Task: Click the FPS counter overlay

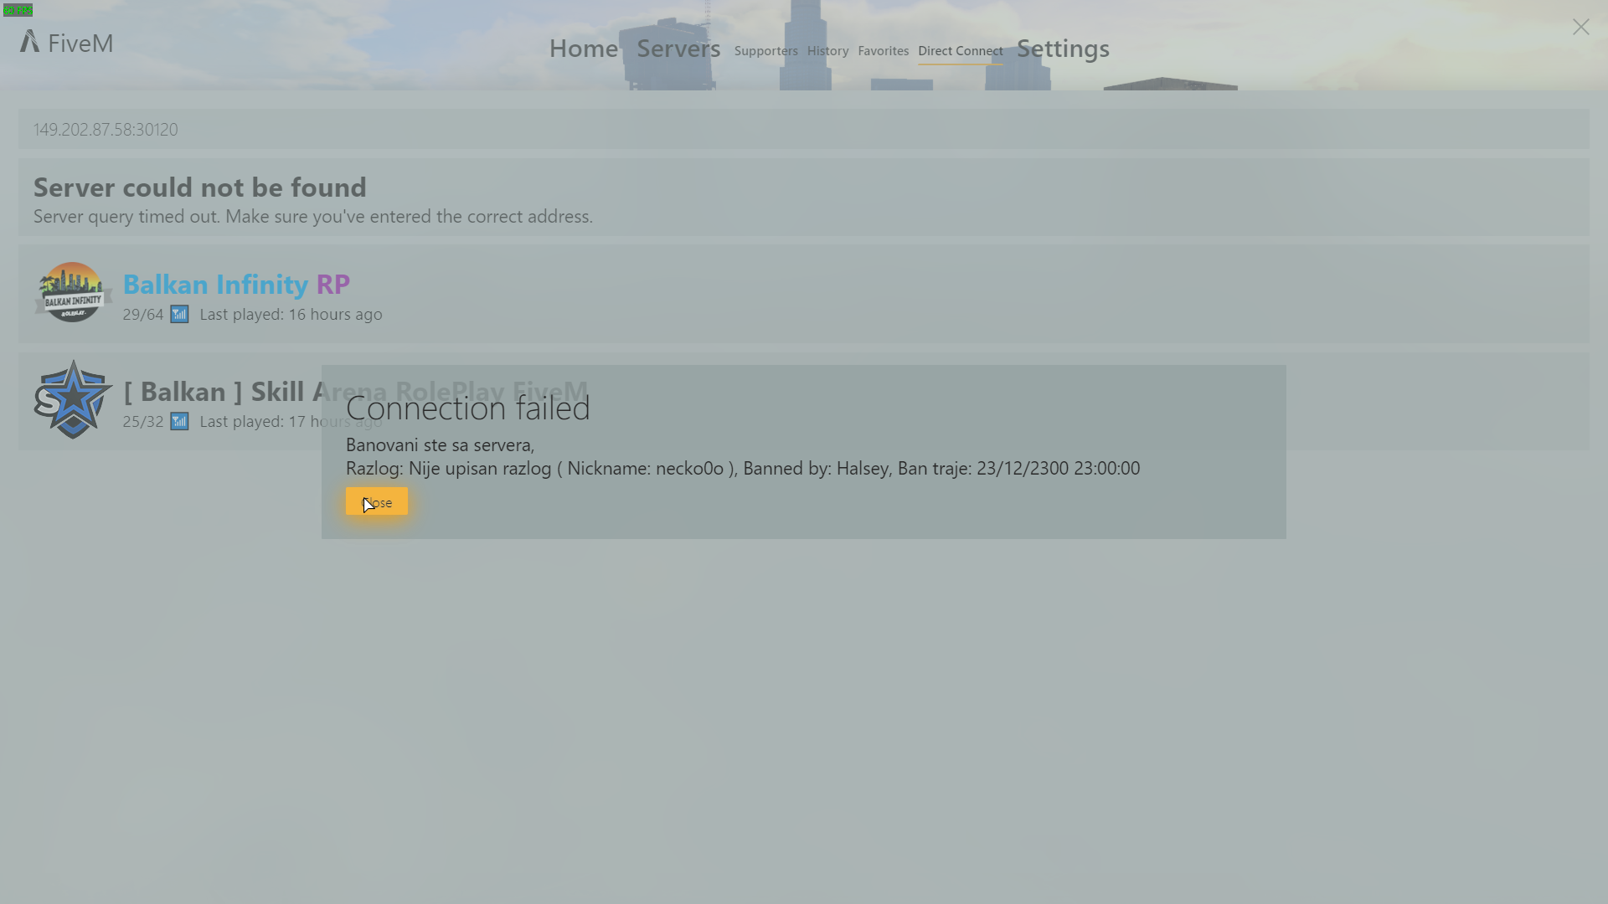Action: 18,10
